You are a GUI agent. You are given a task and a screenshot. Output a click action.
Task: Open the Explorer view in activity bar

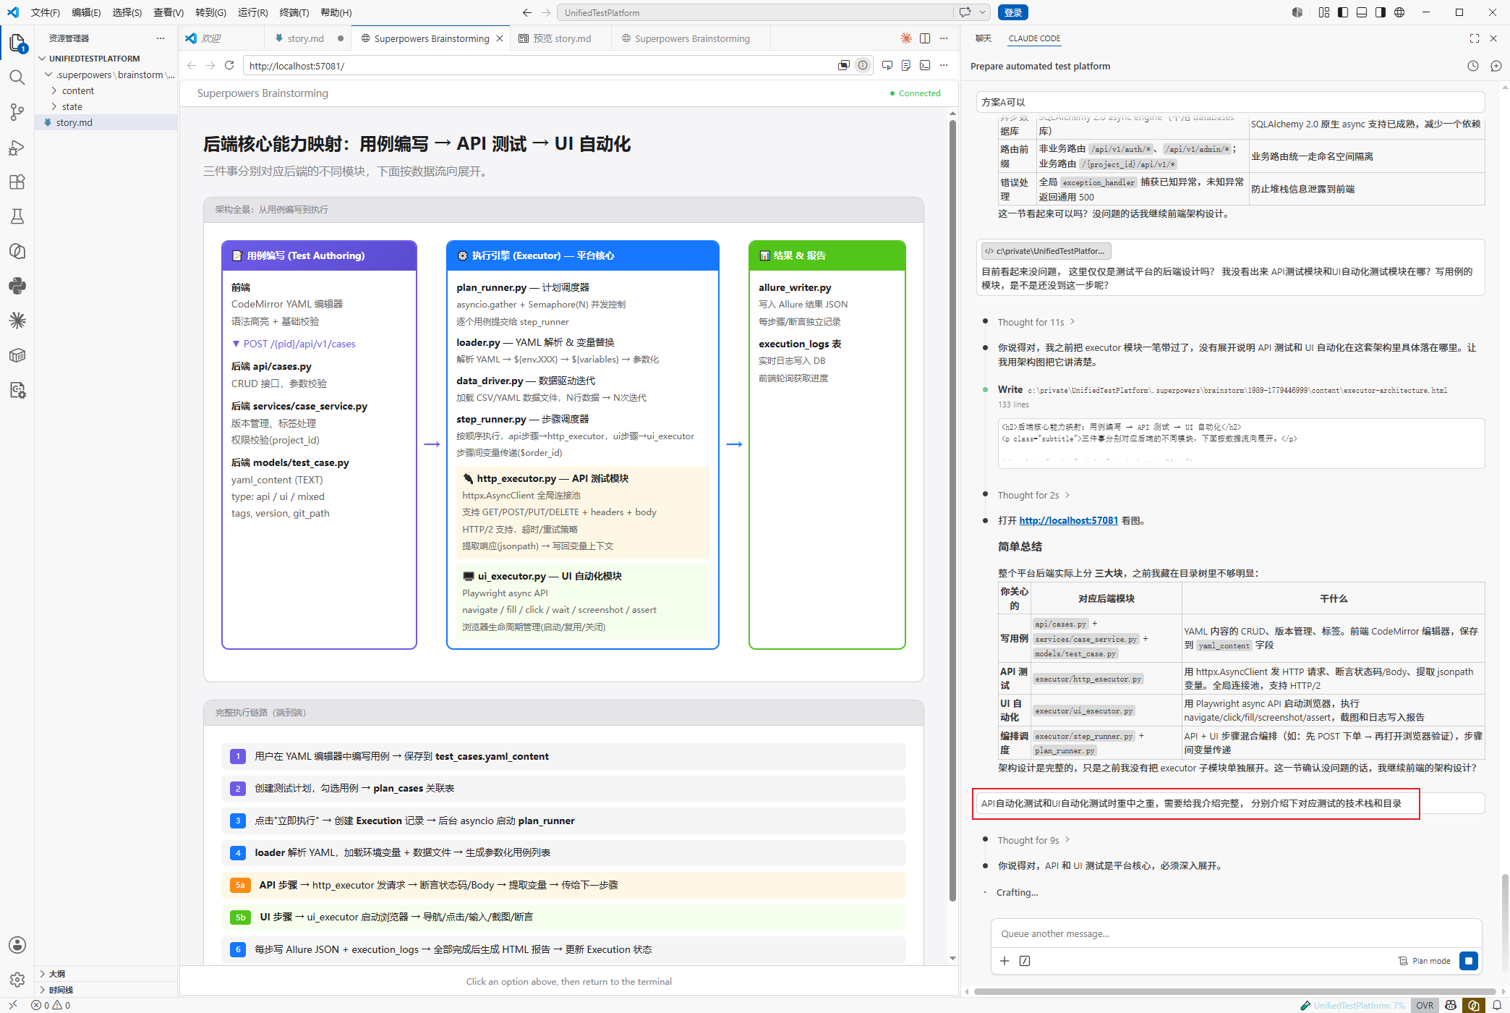17,43
